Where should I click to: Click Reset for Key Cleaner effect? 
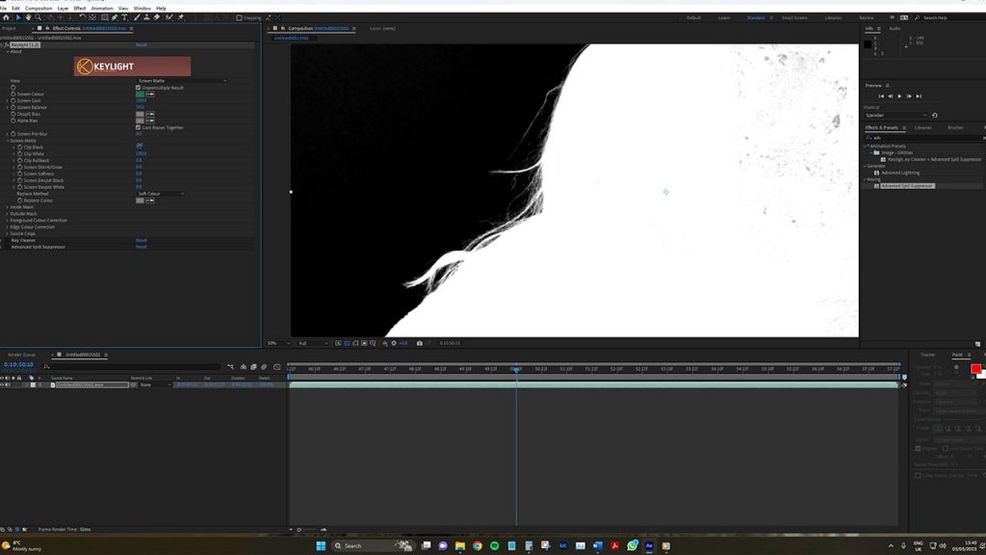click(x=142, y=240)
